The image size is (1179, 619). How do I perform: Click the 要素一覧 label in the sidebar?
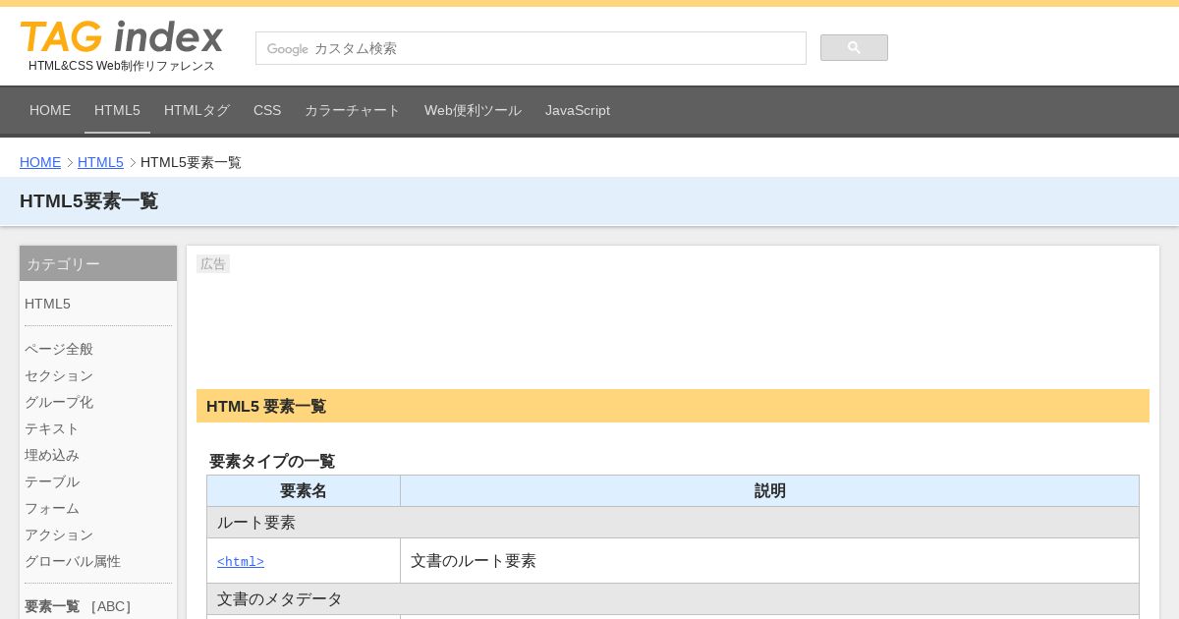pyautogui.click(x=52, y=606)
